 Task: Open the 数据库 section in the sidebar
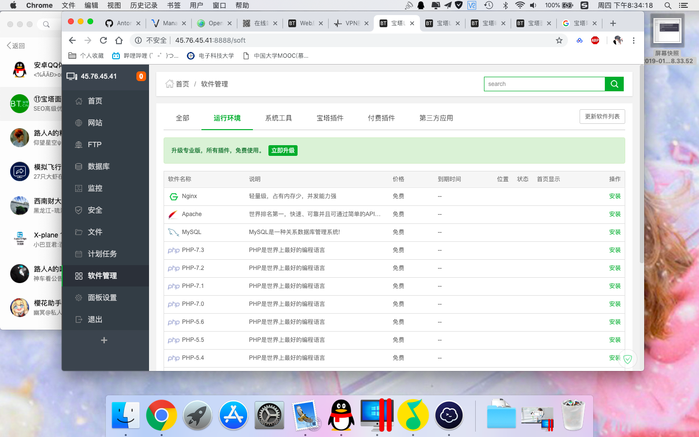pyautogui.click(x=105, y=167)
